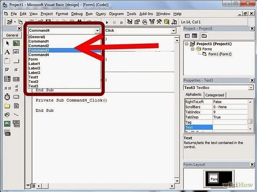This screenshot has height=192, width=257.
Task: Click the TabIndex property value 9
Action: [x=230, y=112]
